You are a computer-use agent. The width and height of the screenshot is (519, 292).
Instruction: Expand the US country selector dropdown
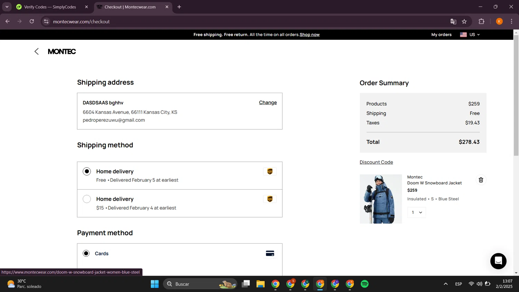tap(470, 35)
